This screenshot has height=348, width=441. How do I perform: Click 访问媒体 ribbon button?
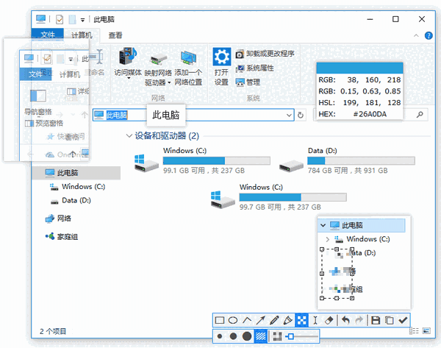[128, 63]
